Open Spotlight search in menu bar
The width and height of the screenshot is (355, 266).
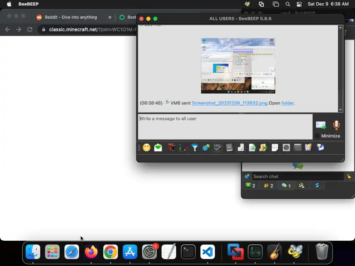287,4
